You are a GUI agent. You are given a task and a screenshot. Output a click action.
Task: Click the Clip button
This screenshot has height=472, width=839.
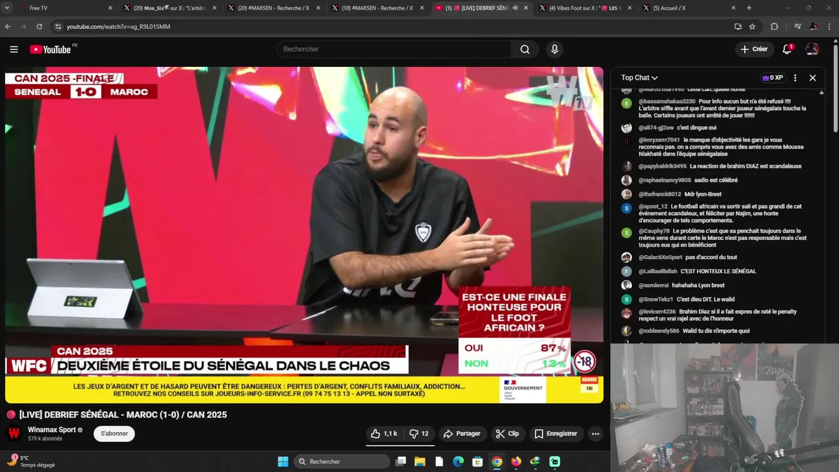coord(507,434)
